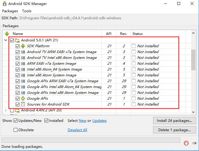The width and height of the screenshot is (199, 151).
Task: Click the Updates link
Action: [x=99, y=121]
